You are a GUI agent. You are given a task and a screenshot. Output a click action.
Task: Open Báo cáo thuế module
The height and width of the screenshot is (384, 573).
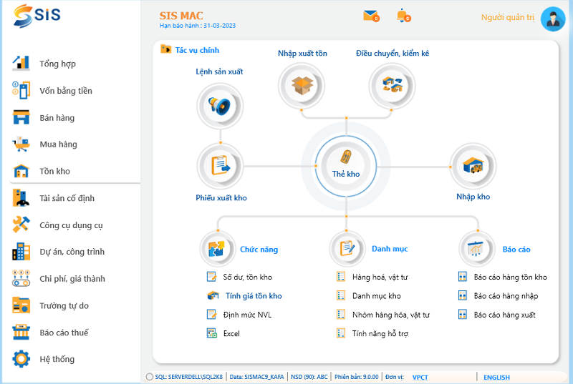tap(64, 333)
